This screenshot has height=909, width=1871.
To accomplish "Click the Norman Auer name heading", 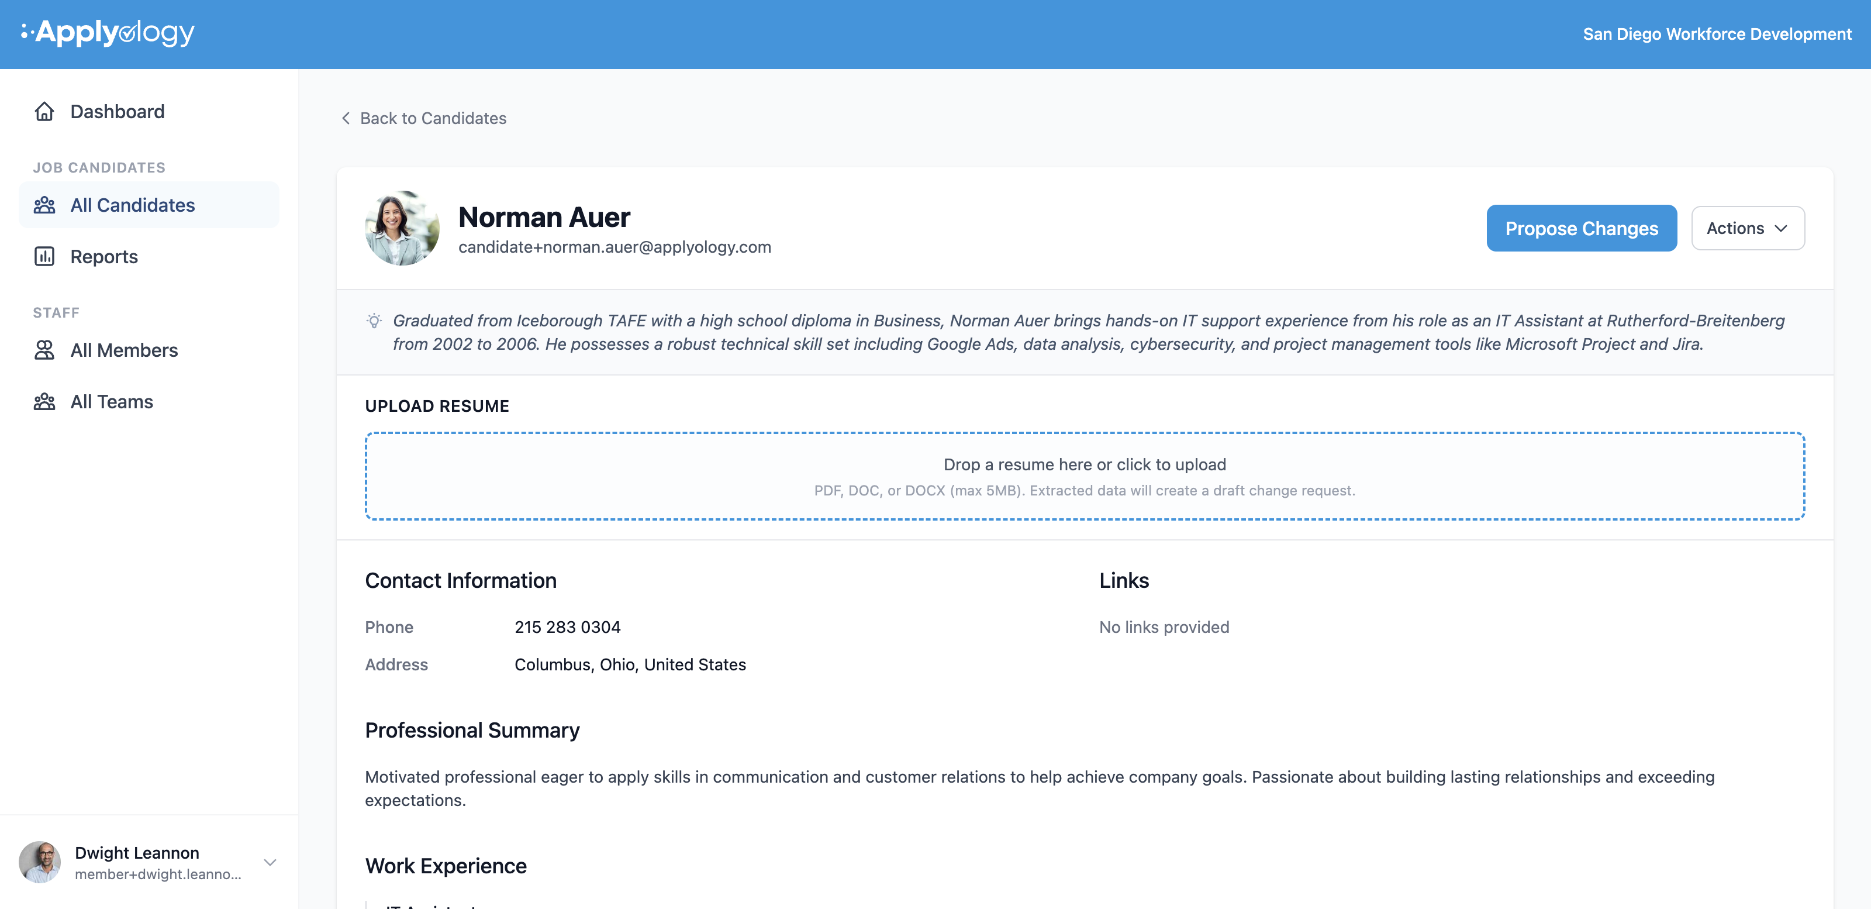I will pos(544,217).
